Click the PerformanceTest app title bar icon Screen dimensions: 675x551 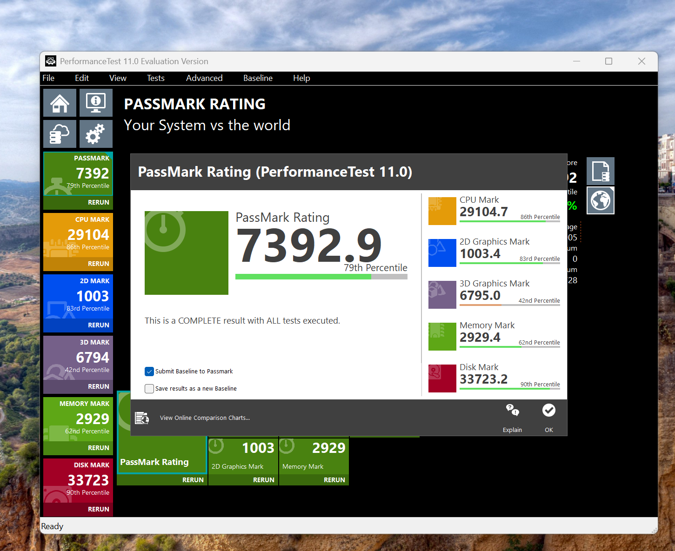pyautogui.click(x=51, y=61)
